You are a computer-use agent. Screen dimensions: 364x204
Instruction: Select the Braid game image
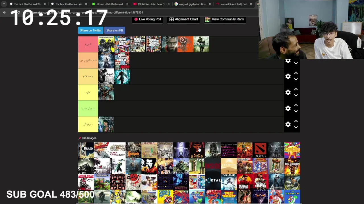(86, 150)
